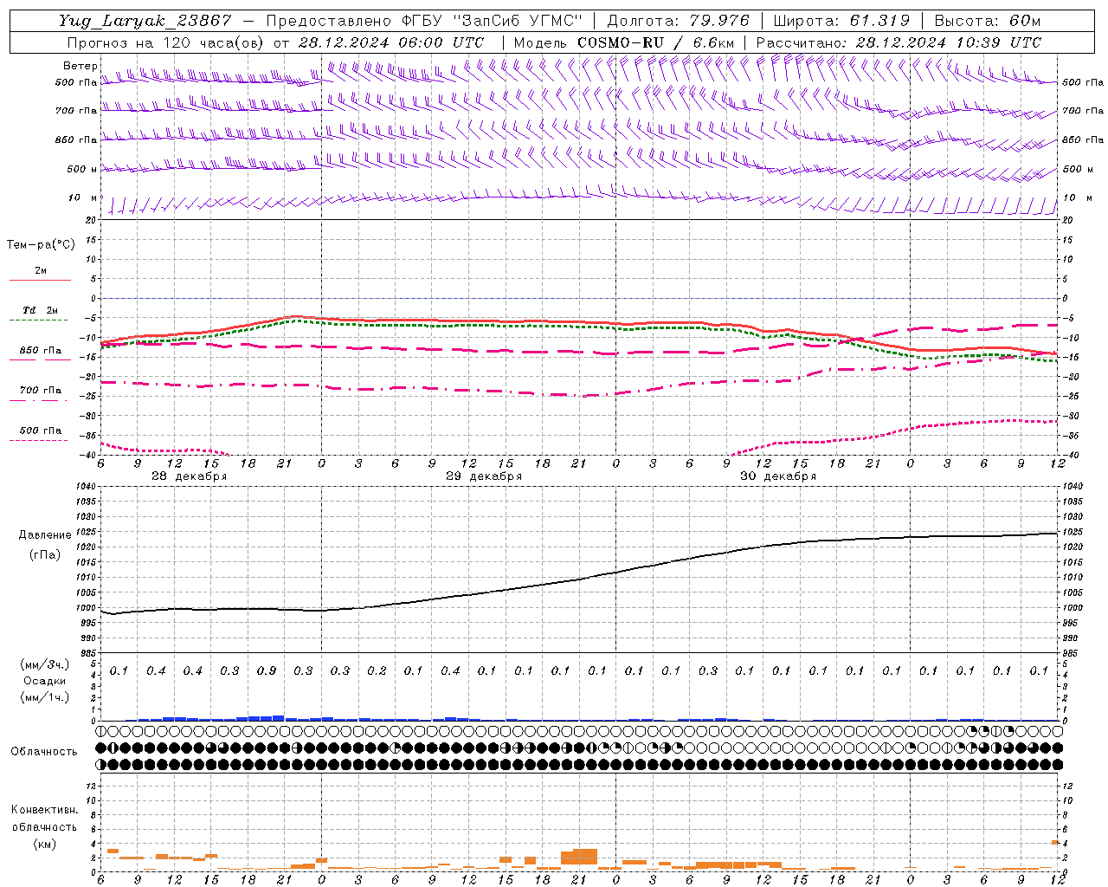The height and width of the screenshot is (887, 1108).
Task: Select the 2м temperature legend entry
Action: 41,271
